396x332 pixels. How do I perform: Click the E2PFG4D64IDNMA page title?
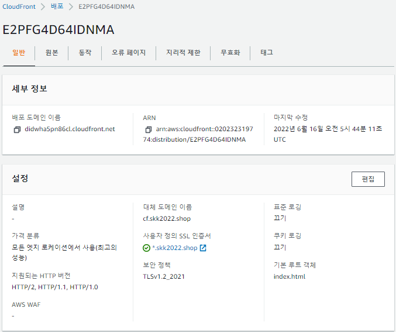coord(58,30)
